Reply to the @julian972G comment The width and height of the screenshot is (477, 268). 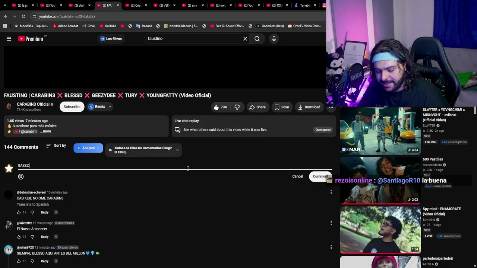(45, 261)
